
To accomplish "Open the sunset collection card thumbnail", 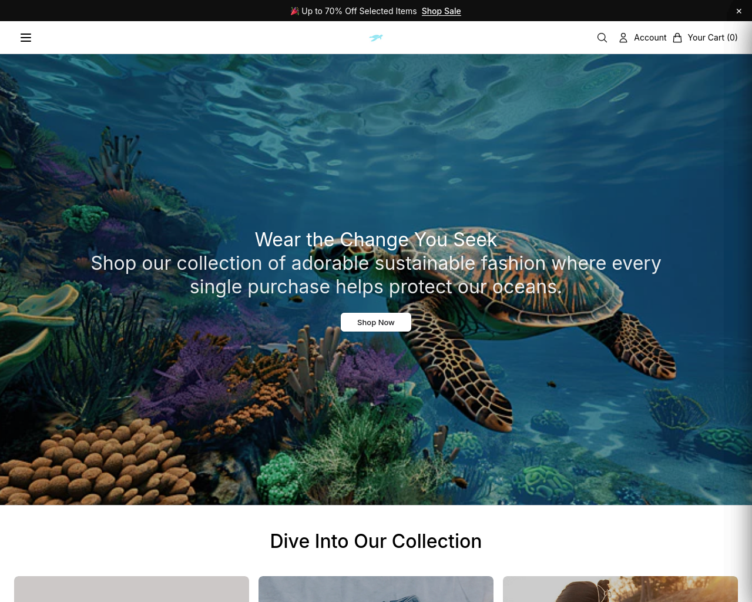I will coord(620,589).
